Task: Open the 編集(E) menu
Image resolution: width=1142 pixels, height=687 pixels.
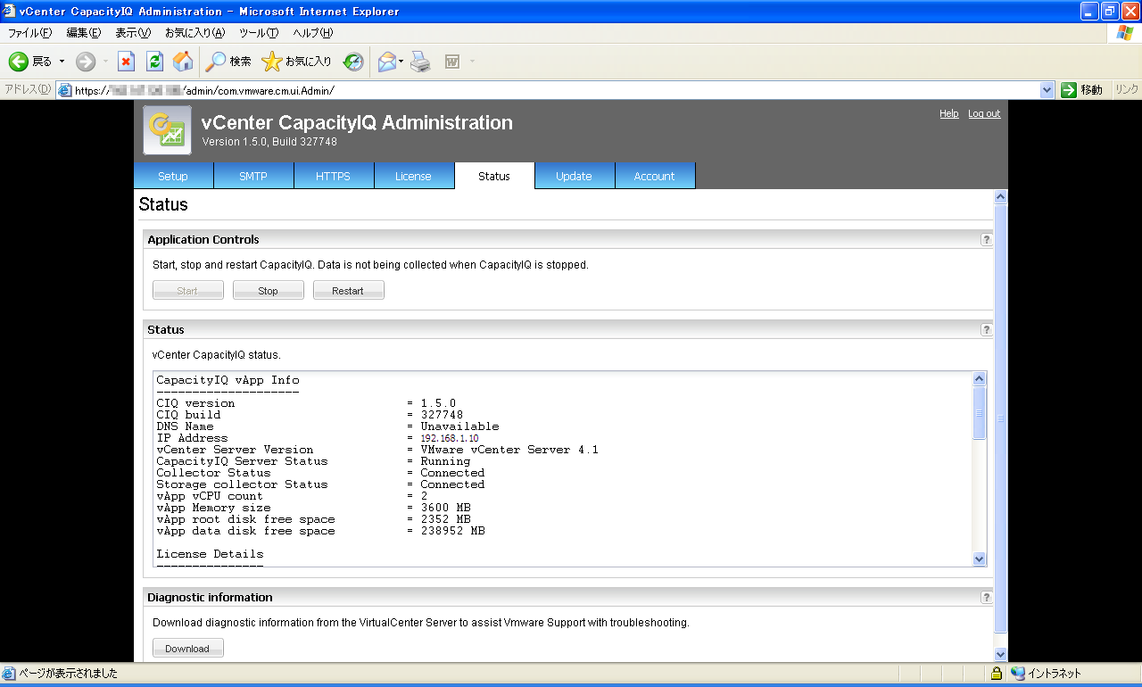Action: [x=84, y=33]
